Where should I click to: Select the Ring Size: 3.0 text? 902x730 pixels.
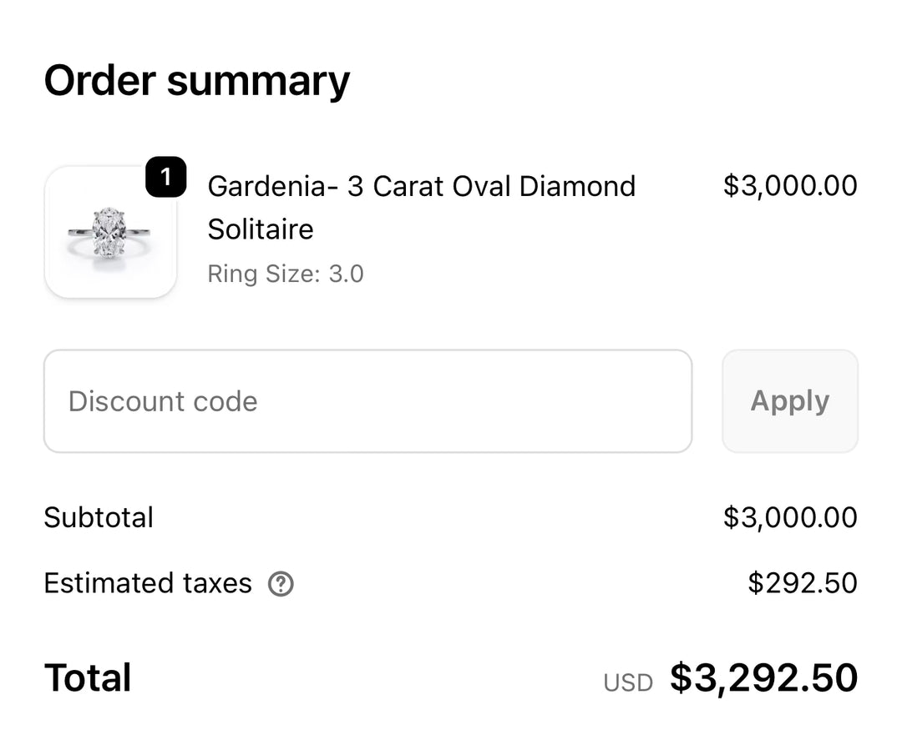[x=286, y=274]
